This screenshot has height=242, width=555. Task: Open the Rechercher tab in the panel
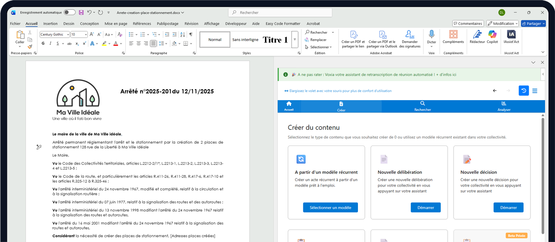422,106
